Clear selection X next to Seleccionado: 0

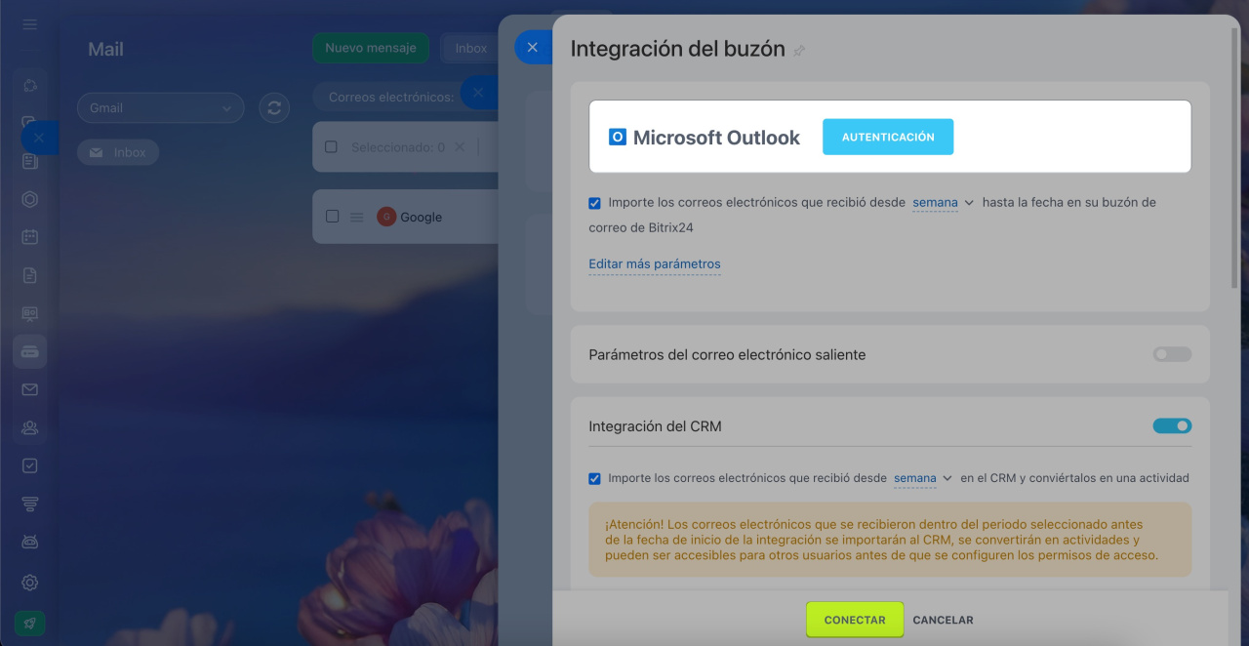click(460, 147)
